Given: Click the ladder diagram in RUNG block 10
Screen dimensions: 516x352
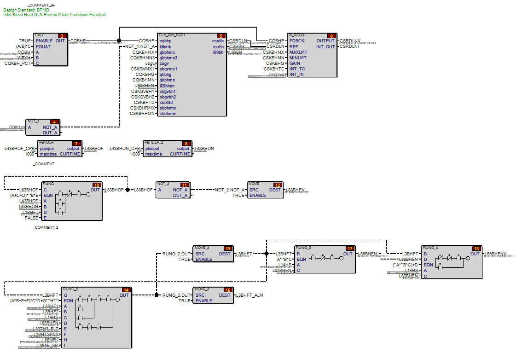Looking at the screenshot, I should [x=72, y=202].
